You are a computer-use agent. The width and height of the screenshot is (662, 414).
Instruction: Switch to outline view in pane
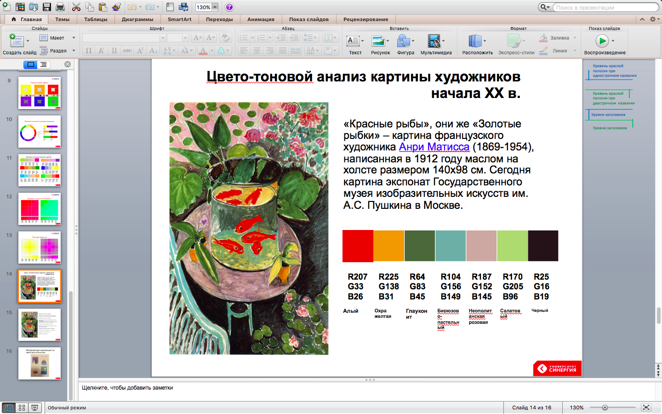(44, 64)
